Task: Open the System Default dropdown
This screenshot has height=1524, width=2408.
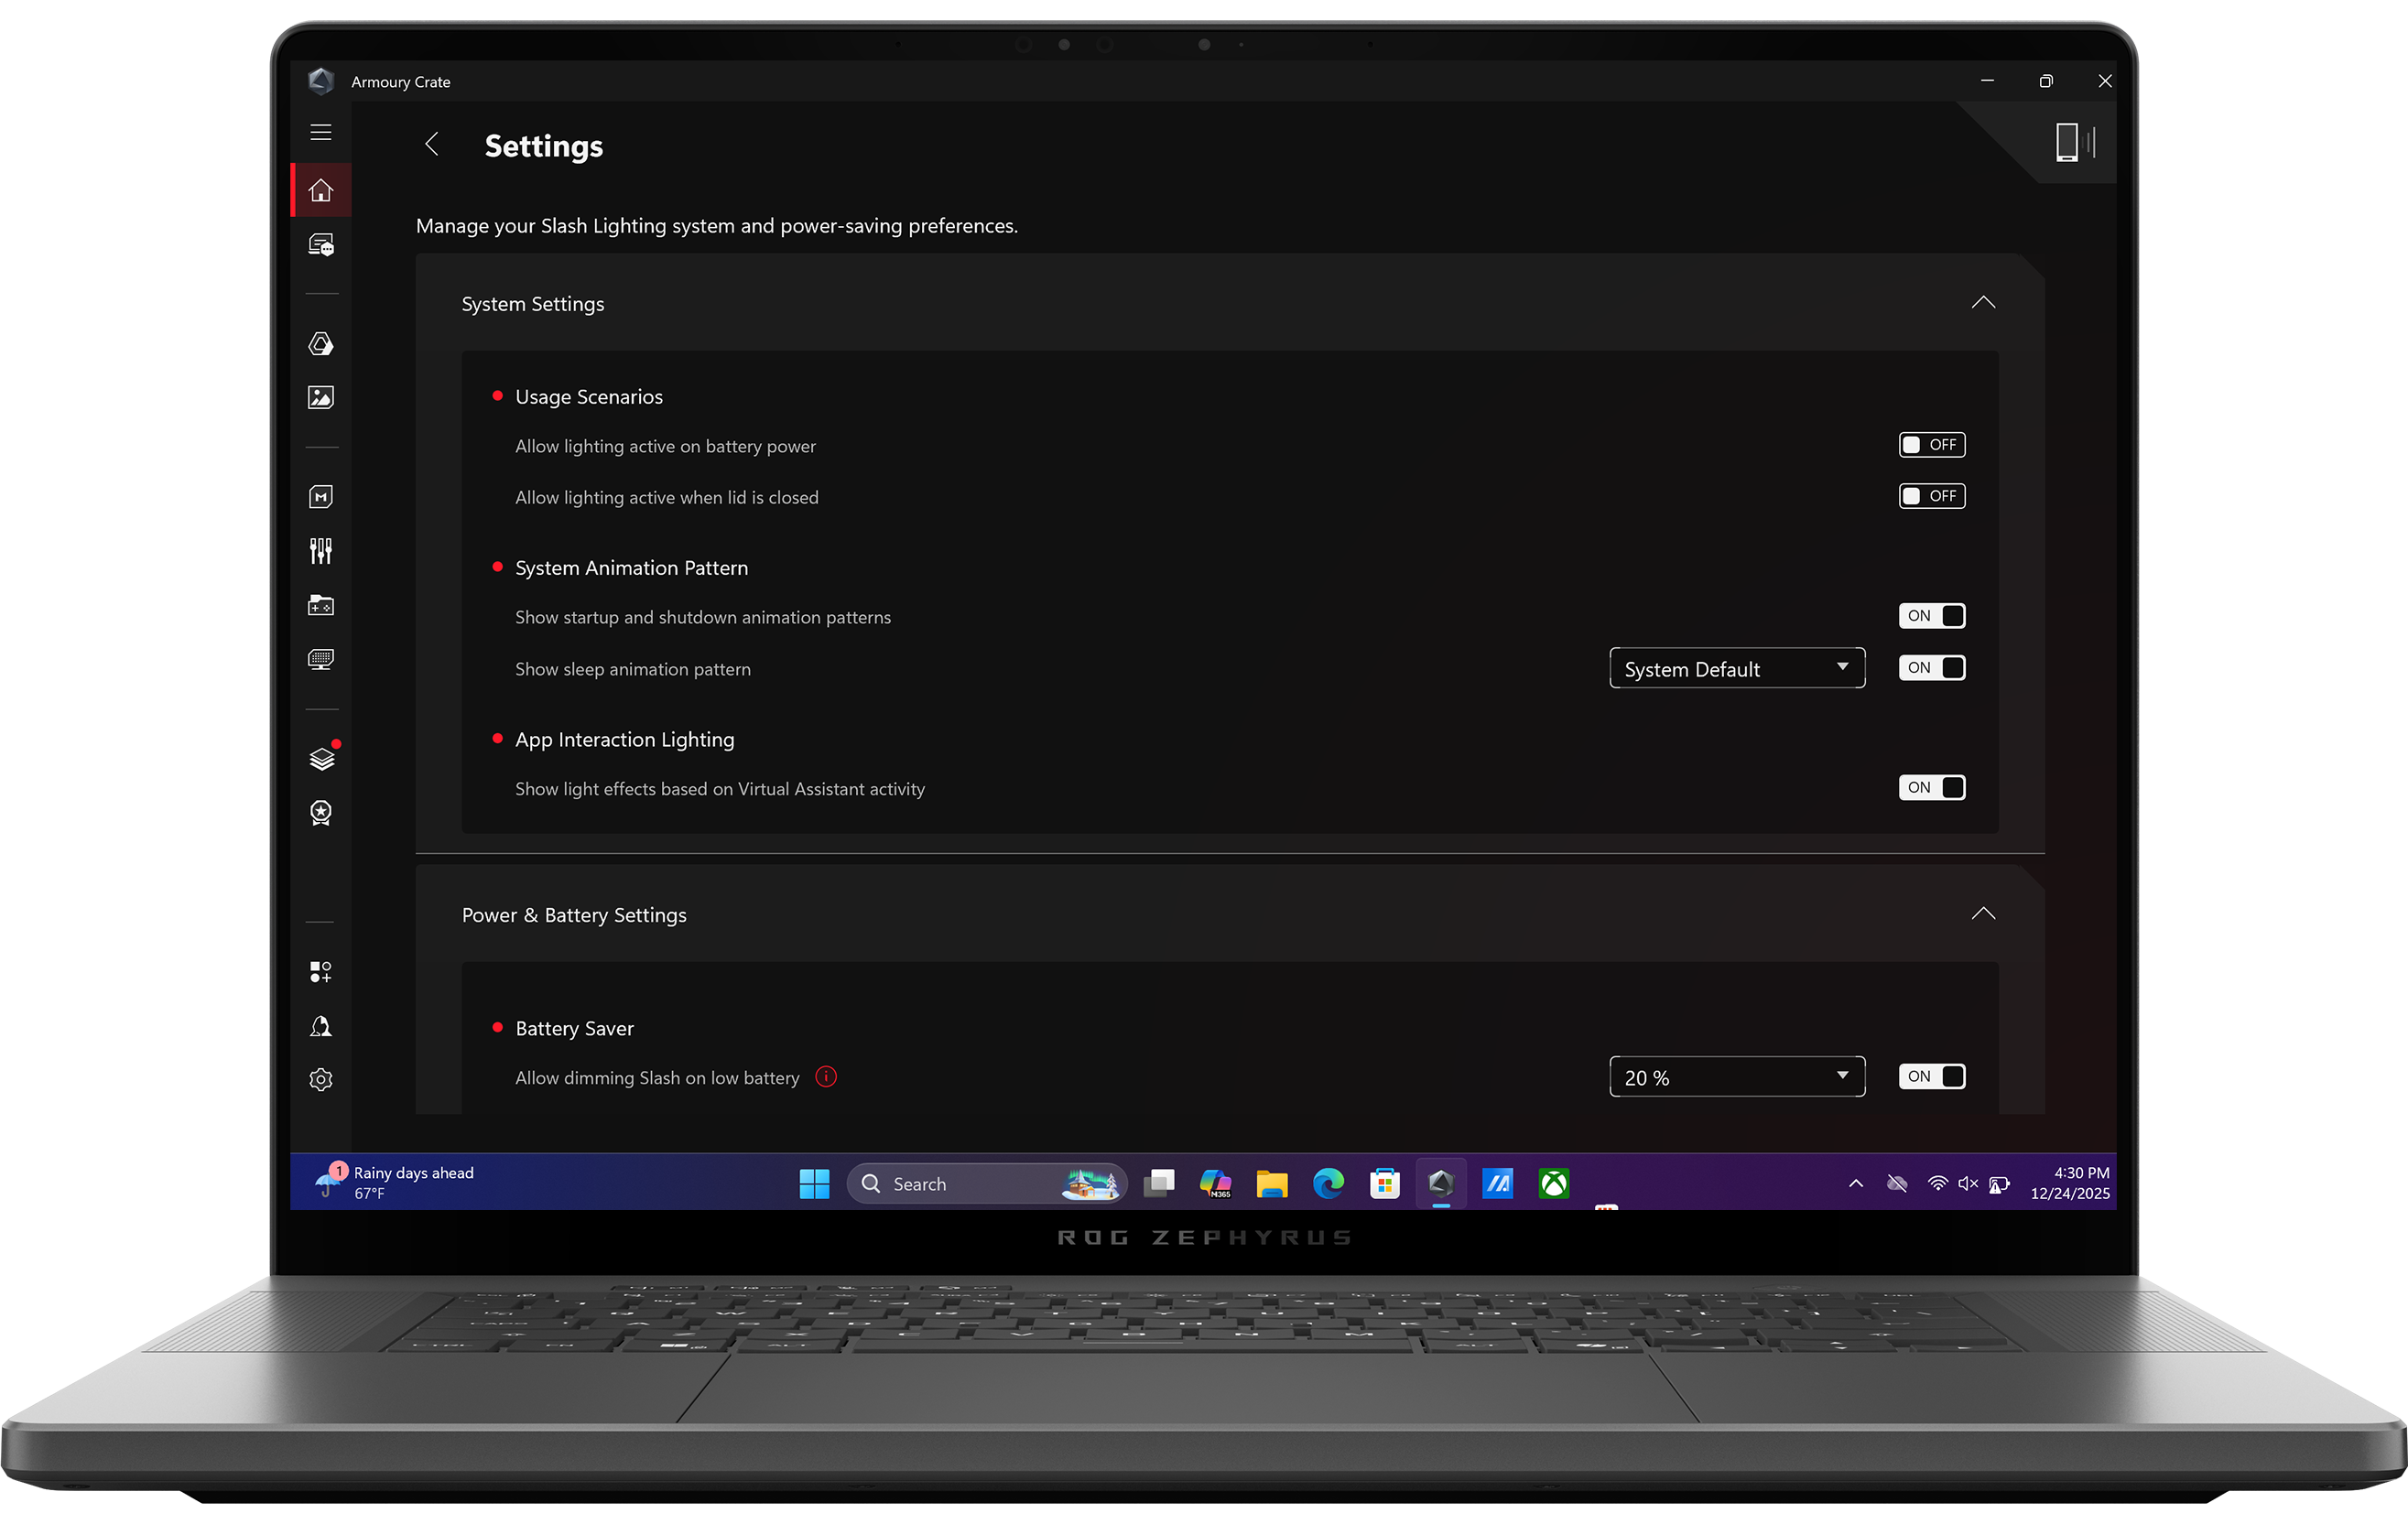Action: (1736, 669)
